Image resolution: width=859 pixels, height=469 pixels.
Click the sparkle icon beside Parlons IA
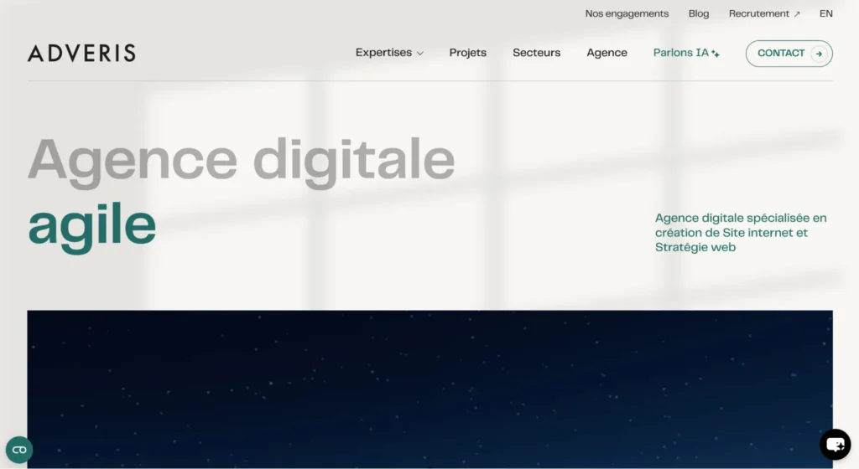[716, 54]
